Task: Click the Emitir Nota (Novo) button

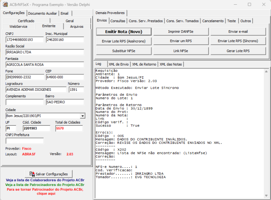Action: point(124,32)
